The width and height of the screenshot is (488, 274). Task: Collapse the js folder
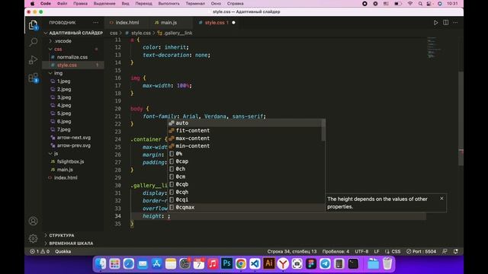(73, 154)
